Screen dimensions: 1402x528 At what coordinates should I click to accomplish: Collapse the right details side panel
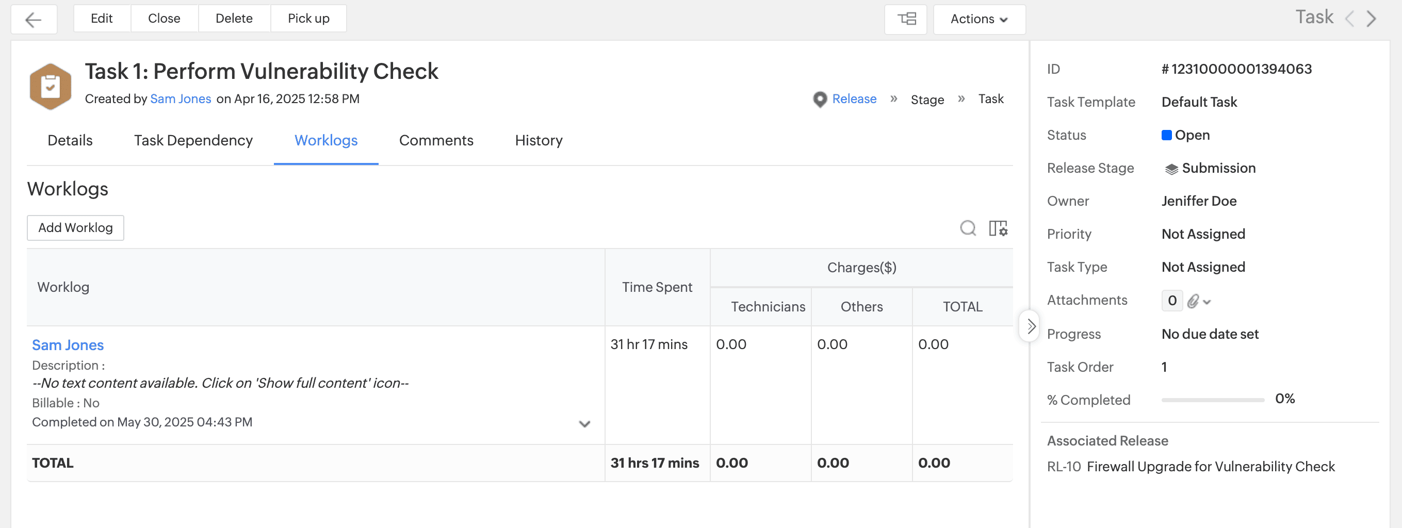pyautogui.click(x=1030, y=326)
